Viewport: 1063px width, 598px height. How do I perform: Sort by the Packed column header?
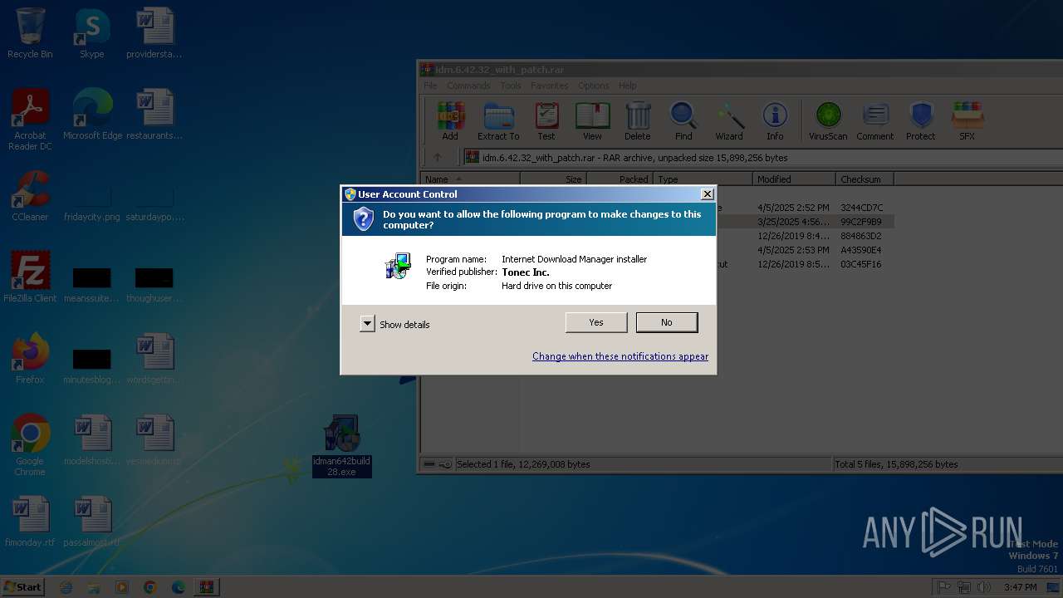coord(620,179)
